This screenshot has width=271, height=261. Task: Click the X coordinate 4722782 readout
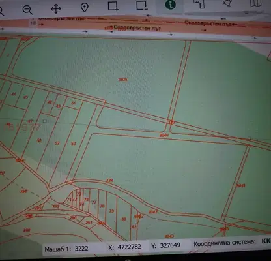coord(130,247)
